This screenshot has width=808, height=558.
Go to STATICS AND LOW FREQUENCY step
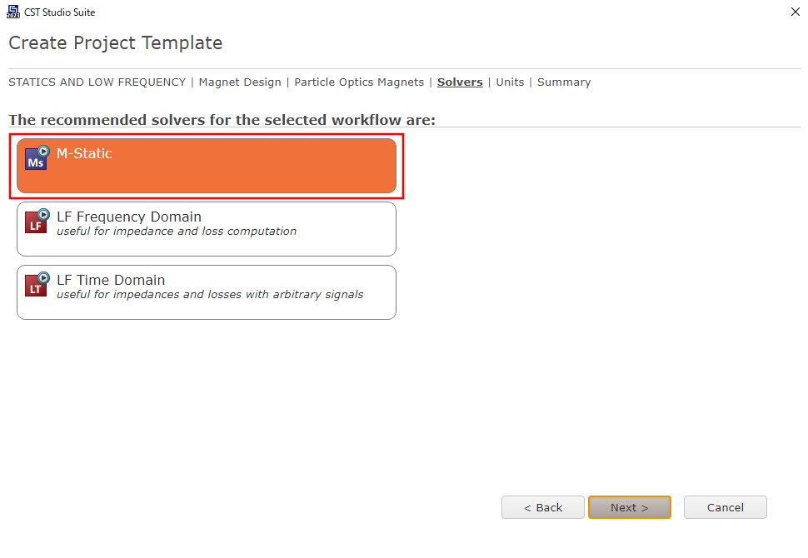click(97, 82)
